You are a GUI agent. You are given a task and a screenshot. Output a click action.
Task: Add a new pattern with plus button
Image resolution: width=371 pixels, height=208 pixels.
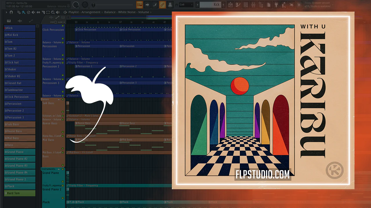pyautogui.click(x=223, y=5)
